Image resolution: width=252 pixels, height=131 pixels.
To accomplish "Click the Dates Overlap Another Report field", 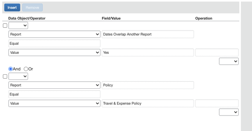I will click(x=148, y=34).
